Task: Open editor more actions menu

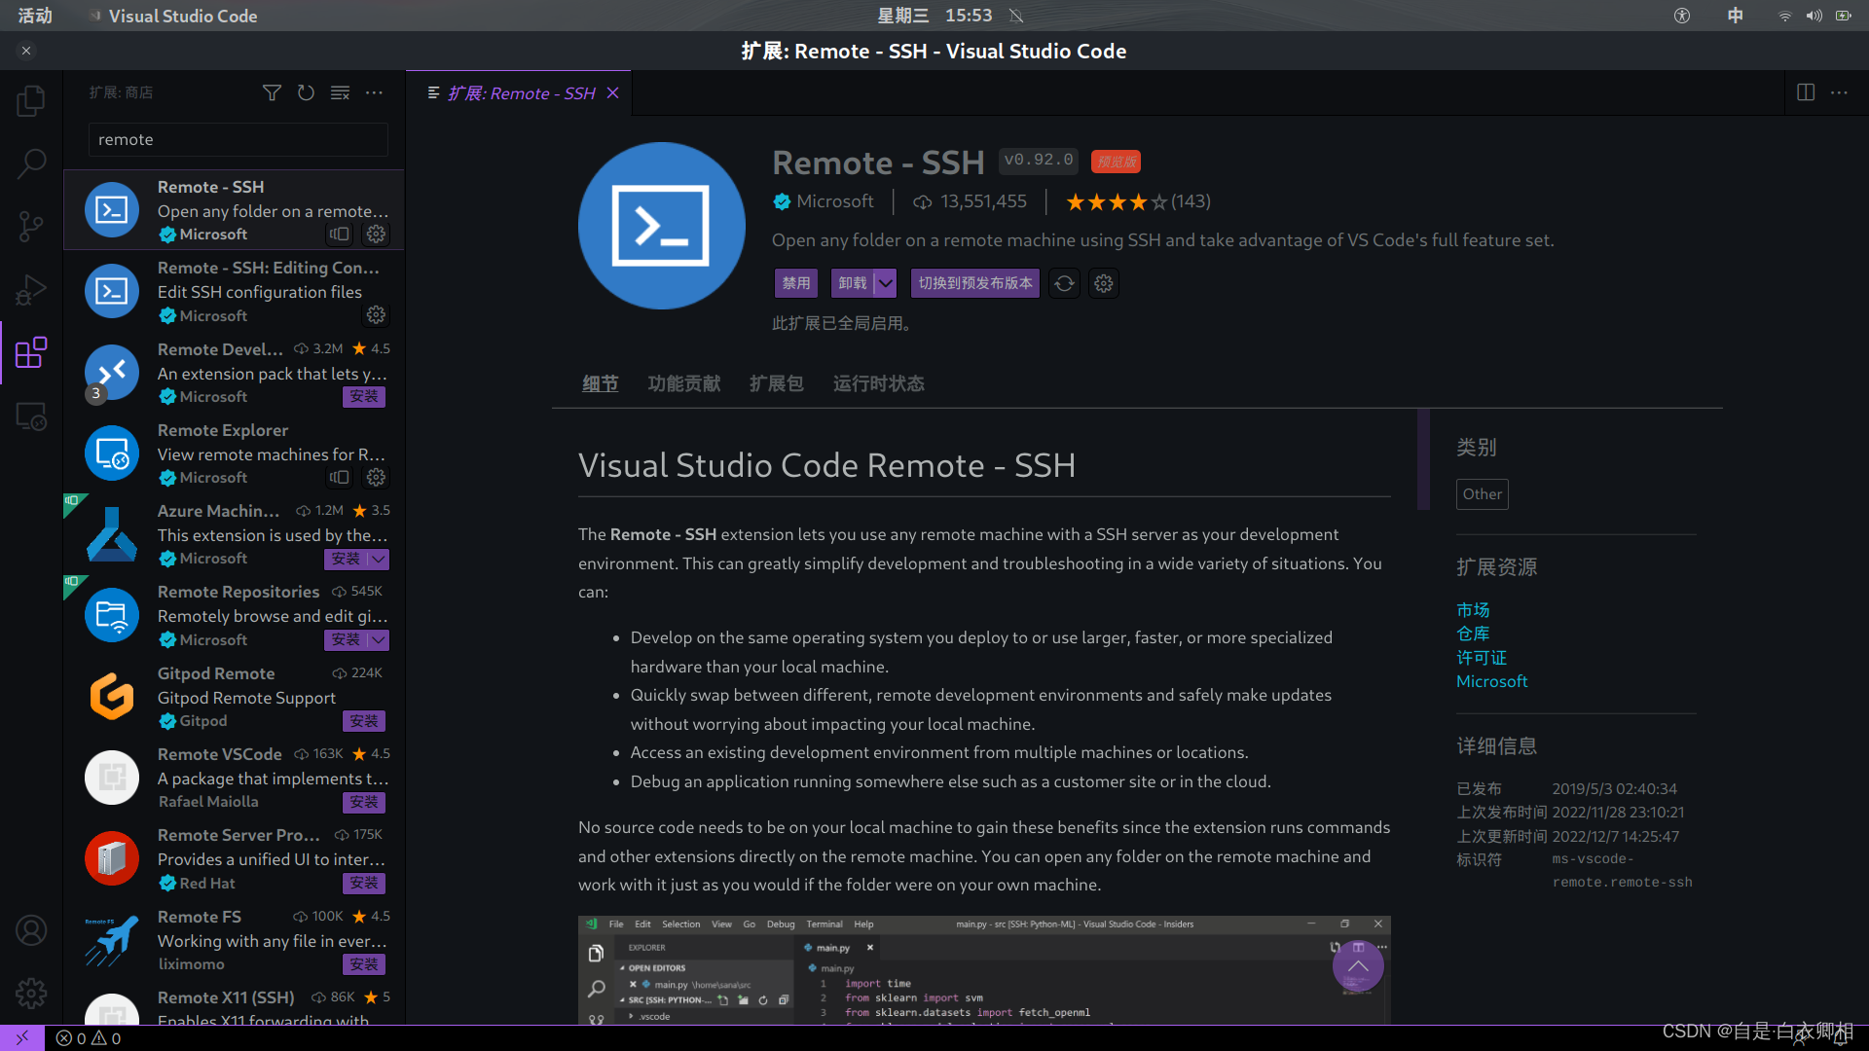Action: [1839, 92]
